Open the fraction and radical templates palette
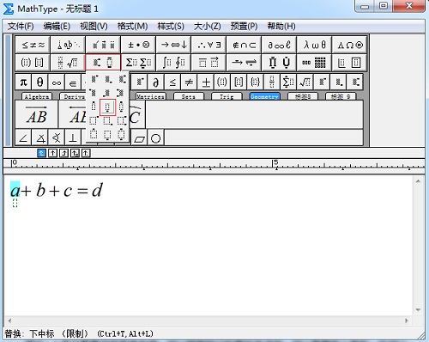Image resolution: width=429 pixels, height=342 pixels. click(x=68, y=63)
